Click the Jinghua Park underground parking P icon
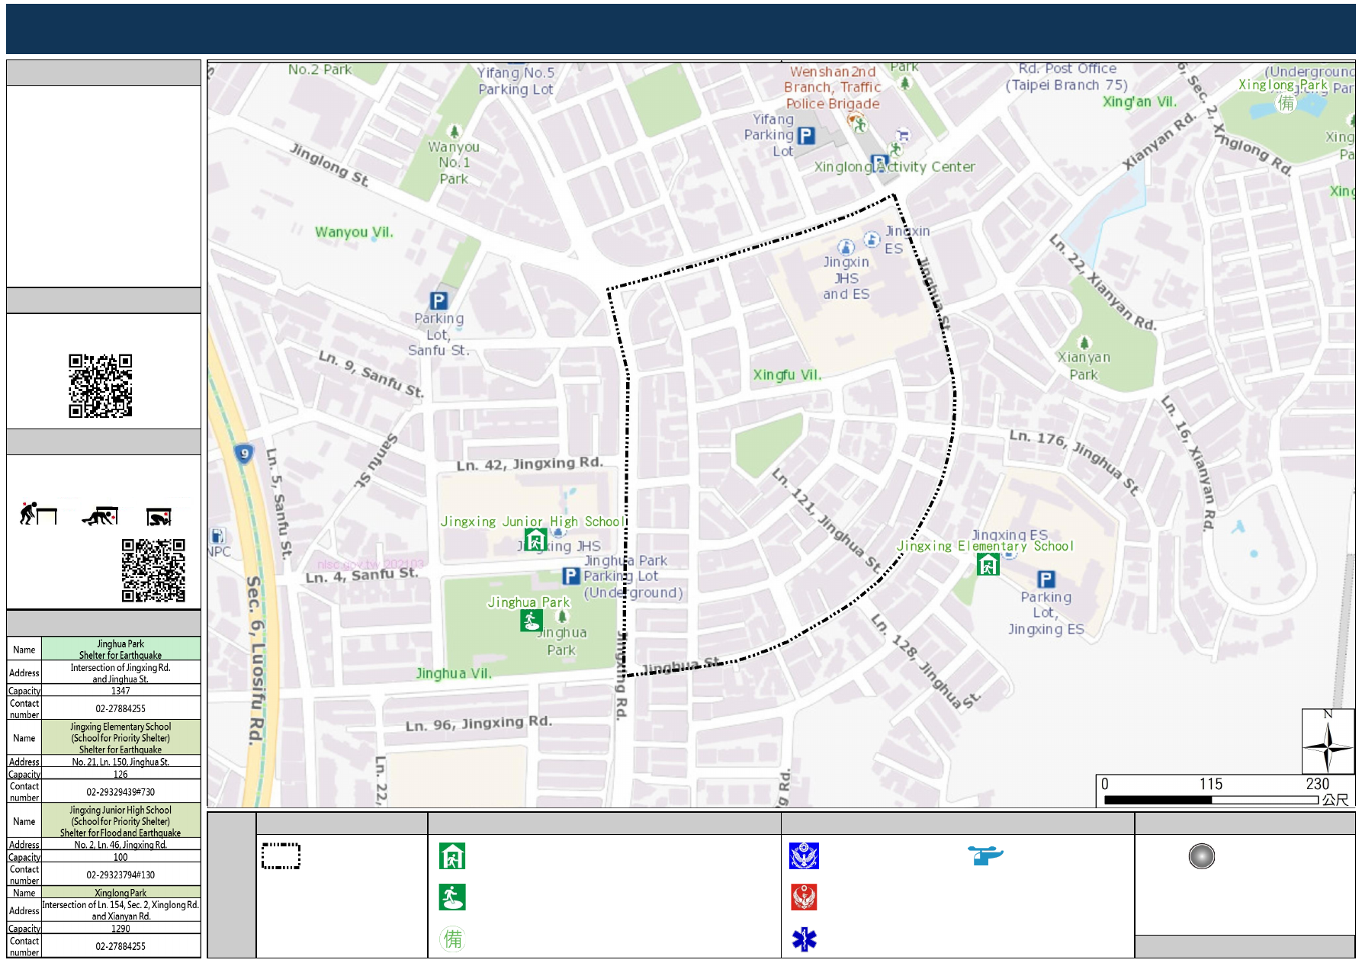 coord(571,576)
